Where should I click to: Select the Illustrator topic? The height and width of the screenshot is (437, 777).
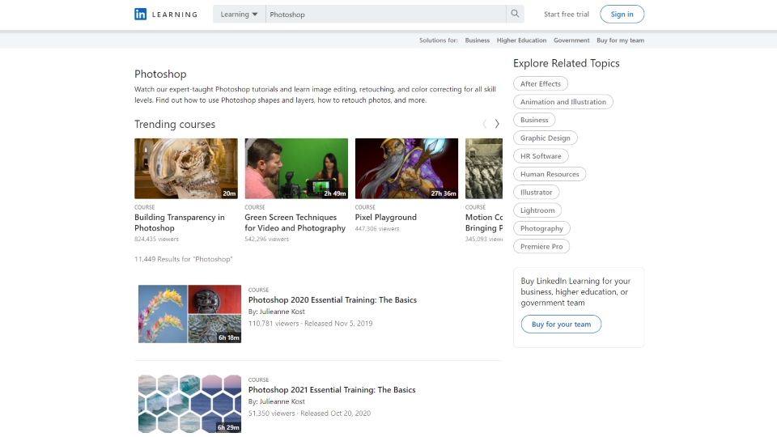click(536, 193)
